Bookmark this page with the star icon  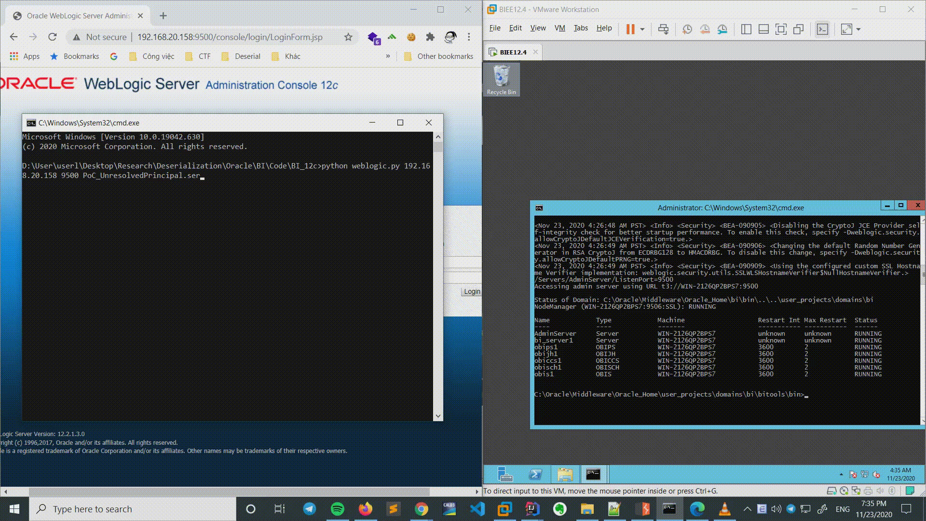point(348,37)
